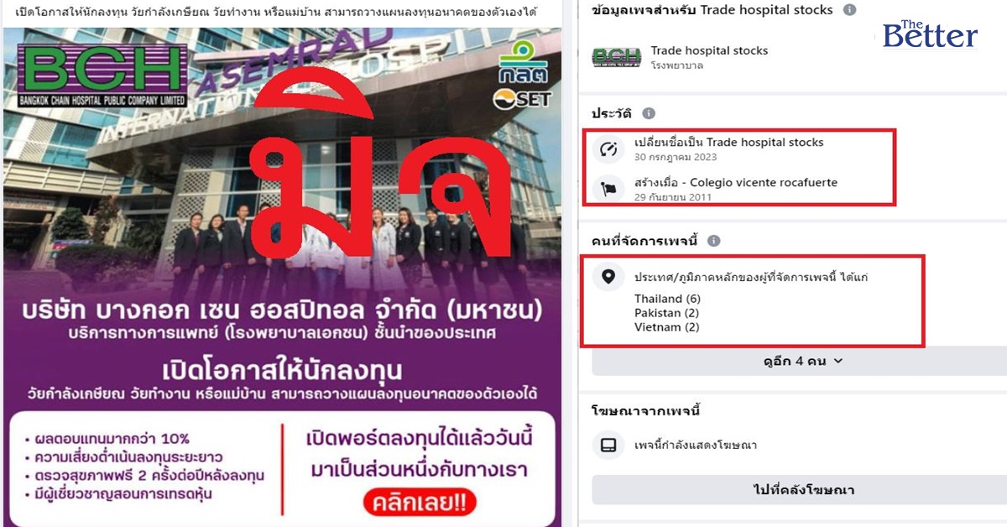The width and height of the screenshot is (1007, 527).
Task: Open Trade hospital stocks page name
Action: pos(709,50)
